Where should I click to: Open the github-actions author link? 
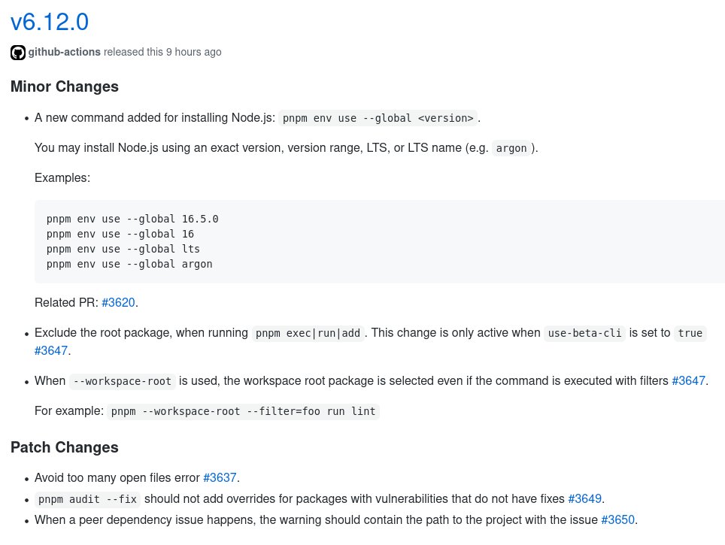[64, 52]
